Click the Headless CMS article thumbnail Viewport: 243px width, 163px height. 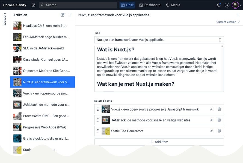17,26
